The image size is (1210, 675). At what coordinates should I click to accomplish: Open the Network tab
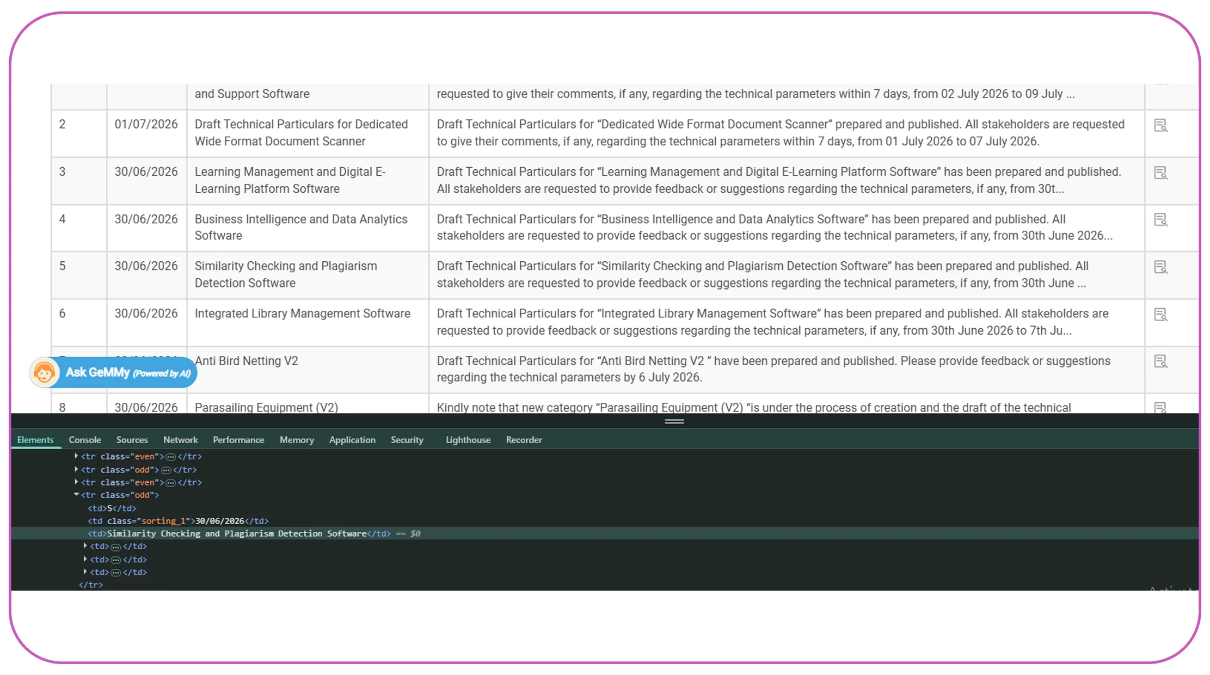tap(181, 440)
